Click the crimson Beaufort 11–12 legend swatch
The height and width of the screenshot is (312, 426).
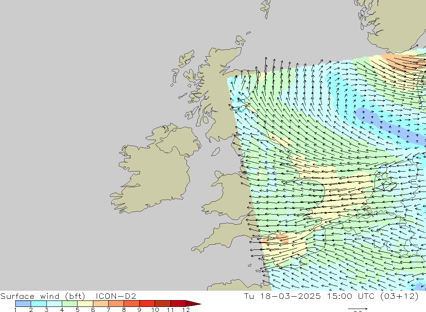click(178, 303)
